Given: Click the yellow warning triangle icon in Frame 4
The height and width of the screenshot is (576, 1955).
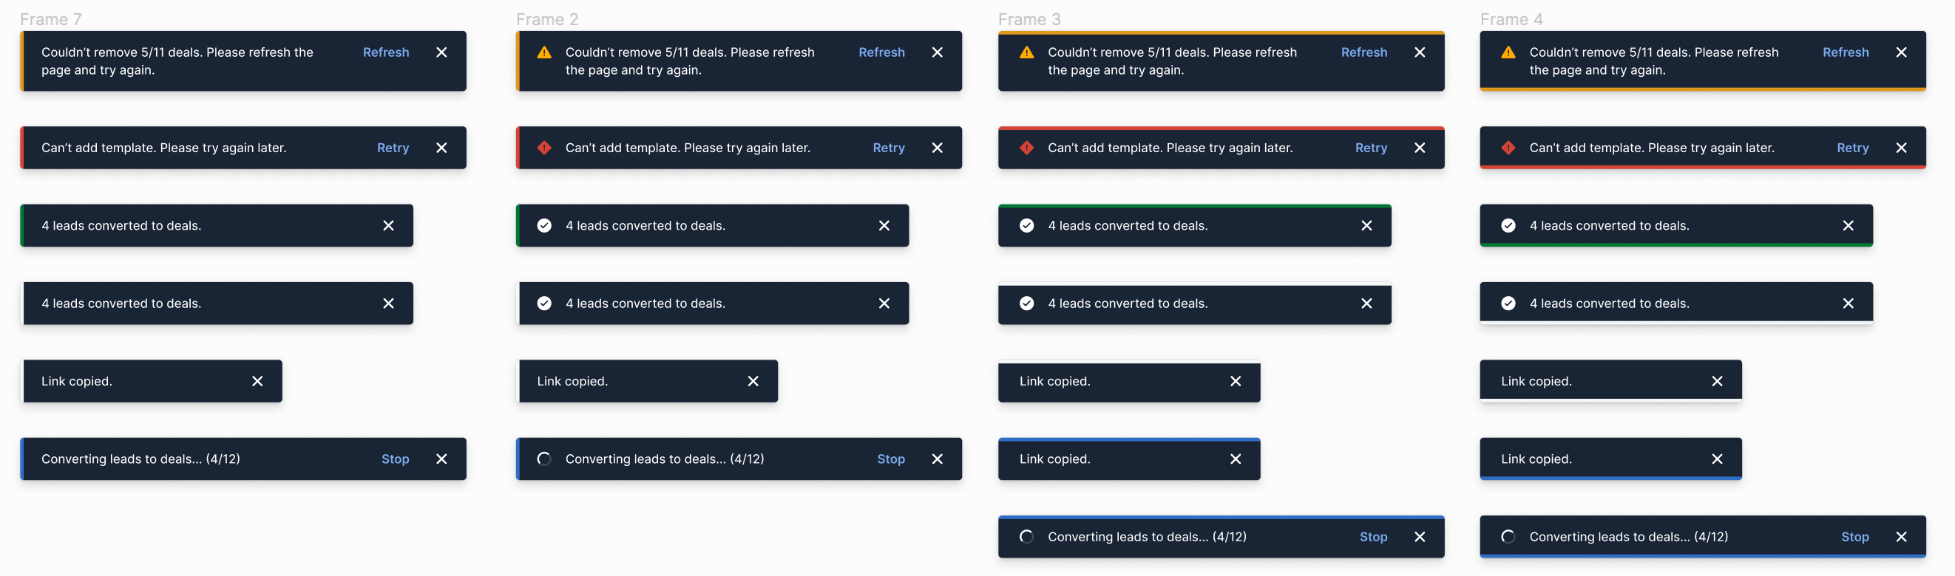Looking at the screenshot, I should (1508, 52).
